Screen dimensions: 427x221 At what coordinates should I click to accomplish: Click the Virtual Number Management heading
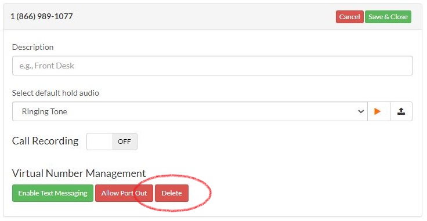[x=79, y=173]
